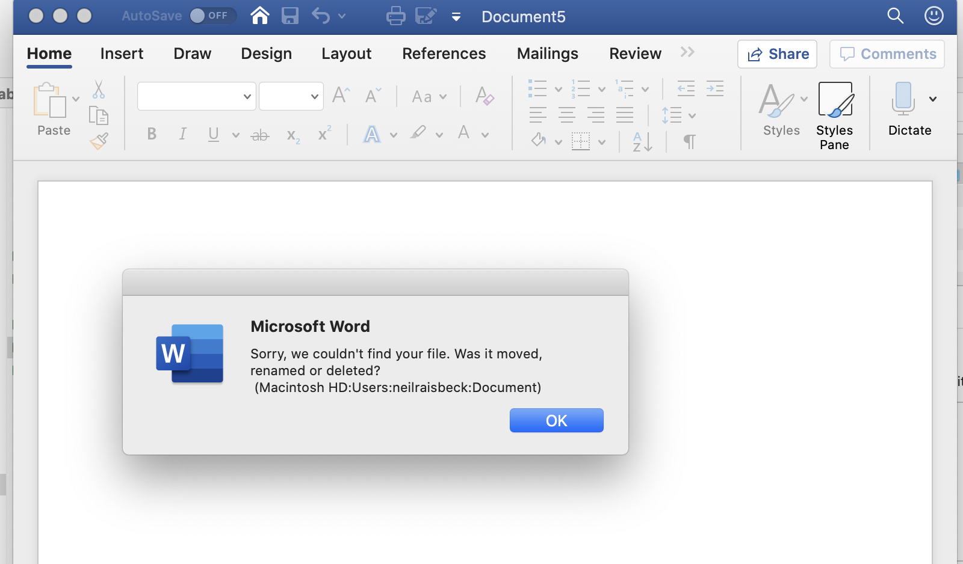Align text left
Image resolution: width=963 pixels, height=564 pixels.
[538, 115]
